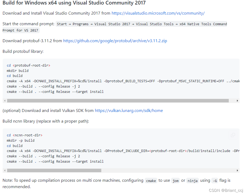247x195 pixels.
Task: Click the 'cd build' line in ncnn block
Action: pos(15,146)
